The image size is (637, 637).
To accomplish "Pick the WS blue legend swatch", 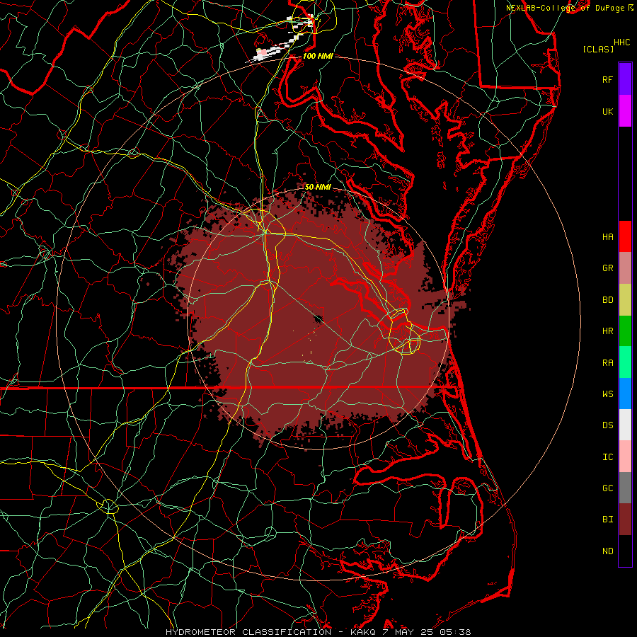I will click(625, 394).
